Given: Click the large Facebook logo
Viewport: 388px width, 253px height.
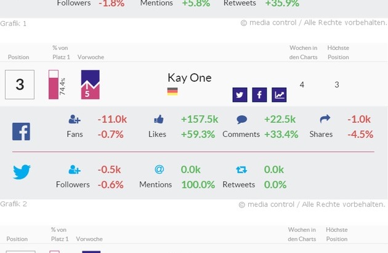Looking at the screenshot, I should 21,131.
